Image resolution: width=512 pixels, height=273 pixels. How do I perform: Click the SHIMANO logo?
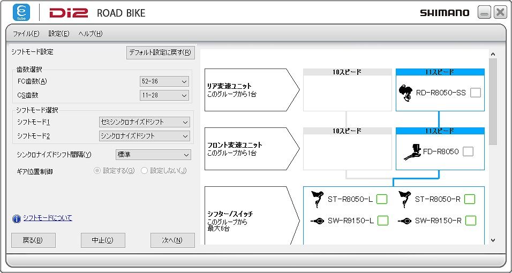click(x=445, y=13)
